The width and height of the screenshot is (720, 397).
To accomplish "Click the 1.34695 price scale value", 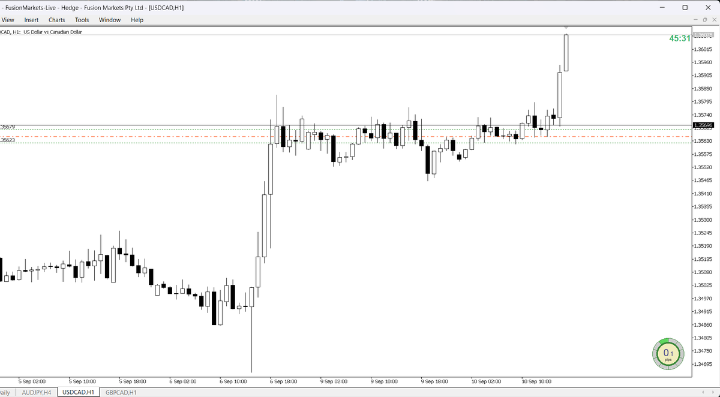I will [703, 364].
